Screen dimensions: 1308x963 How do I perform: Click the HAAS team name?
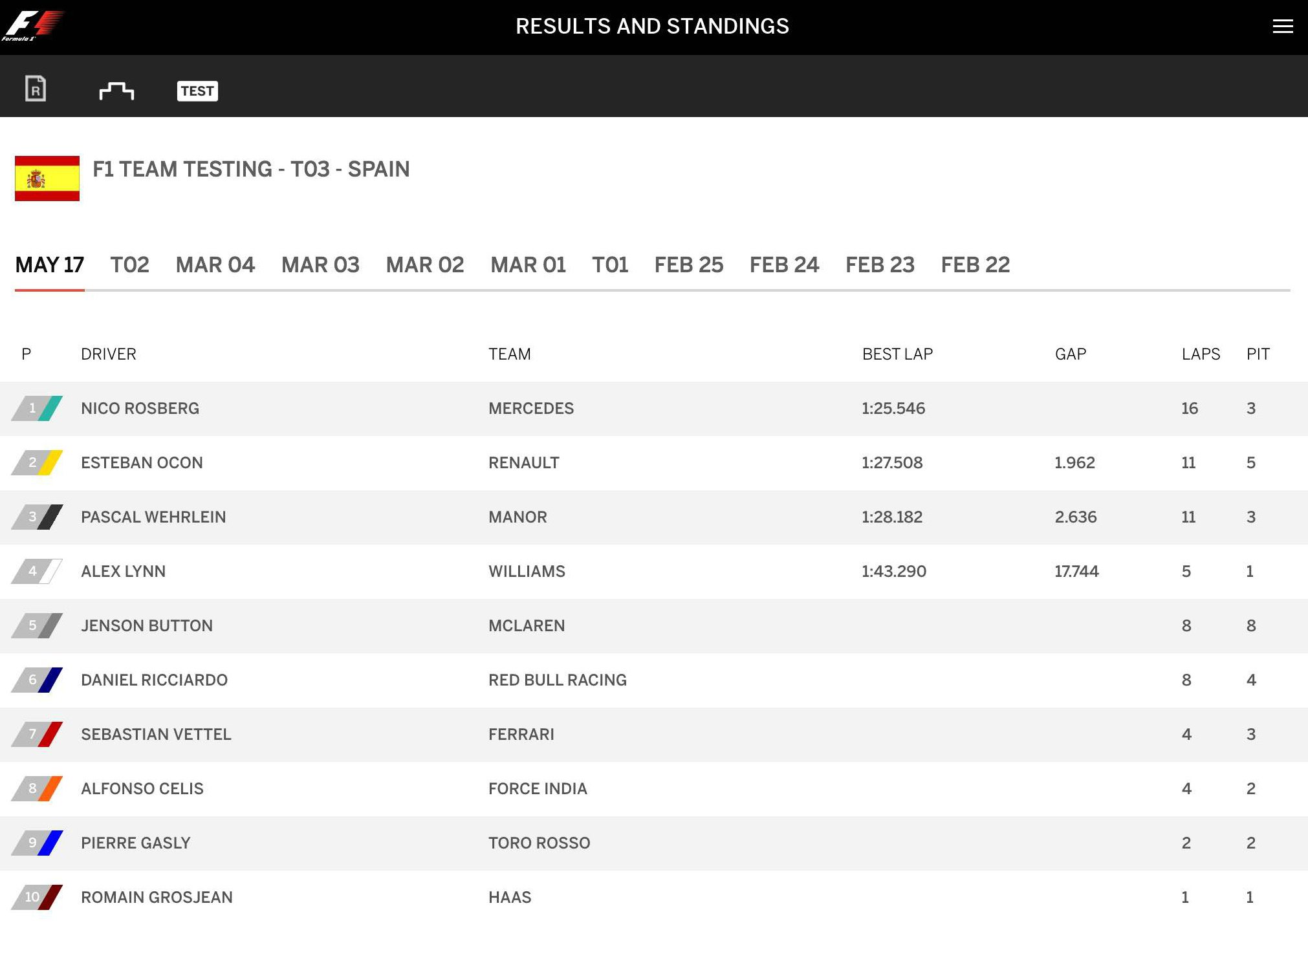pos(510,898)
